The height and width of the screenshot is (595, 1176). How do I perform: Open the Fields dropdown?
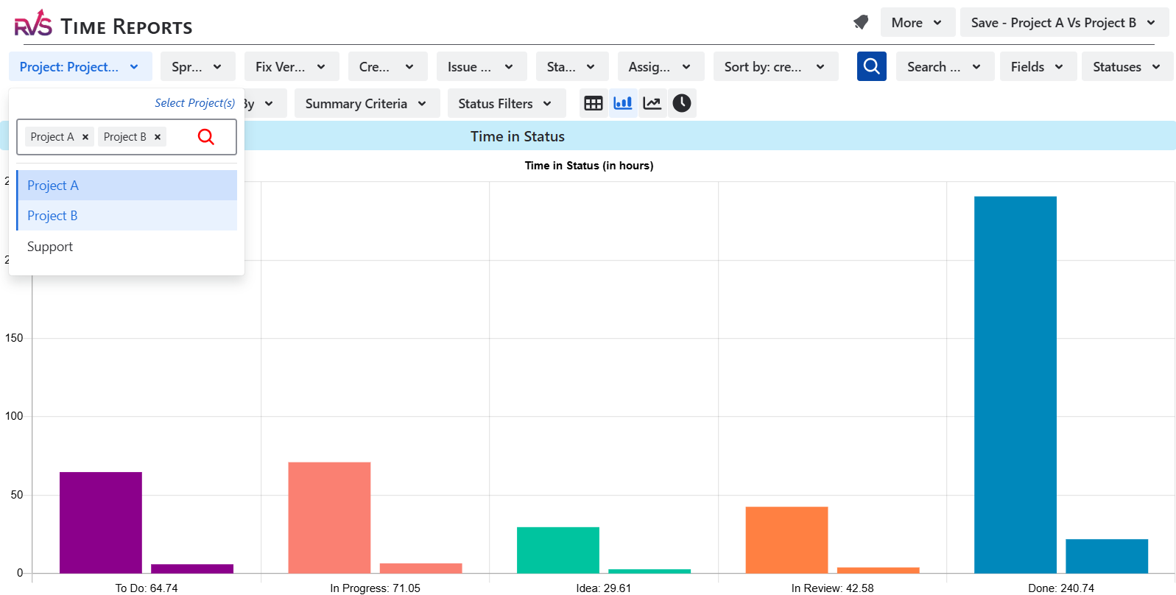tap(1038, 66)
